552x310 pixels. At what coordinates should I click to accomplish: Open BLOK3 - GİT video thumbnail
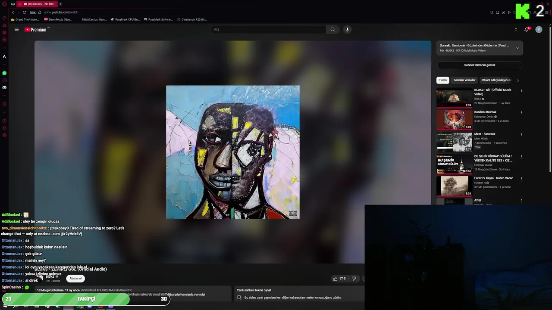[x=454, y=98]
